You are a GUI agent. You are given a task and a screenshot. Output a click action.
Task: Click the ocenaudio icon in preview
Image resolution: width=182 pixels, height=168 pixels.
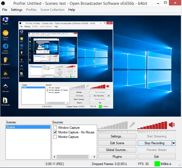5,73
